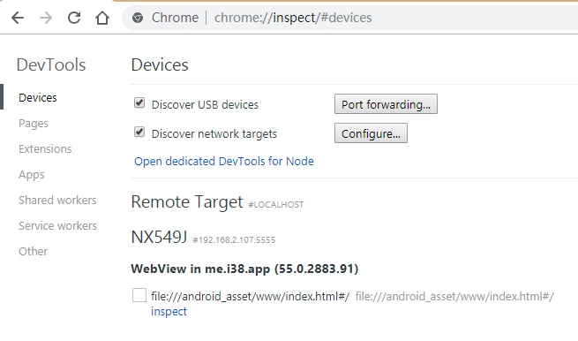The height and width of the screenshot is (341, 578).
Task: Go to the home page icon
Action: (102, 18)
